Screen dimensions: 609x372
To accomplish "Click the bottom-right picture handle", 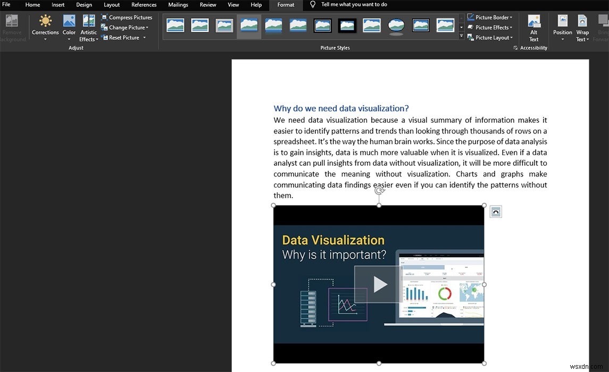I will click(484, 363).
